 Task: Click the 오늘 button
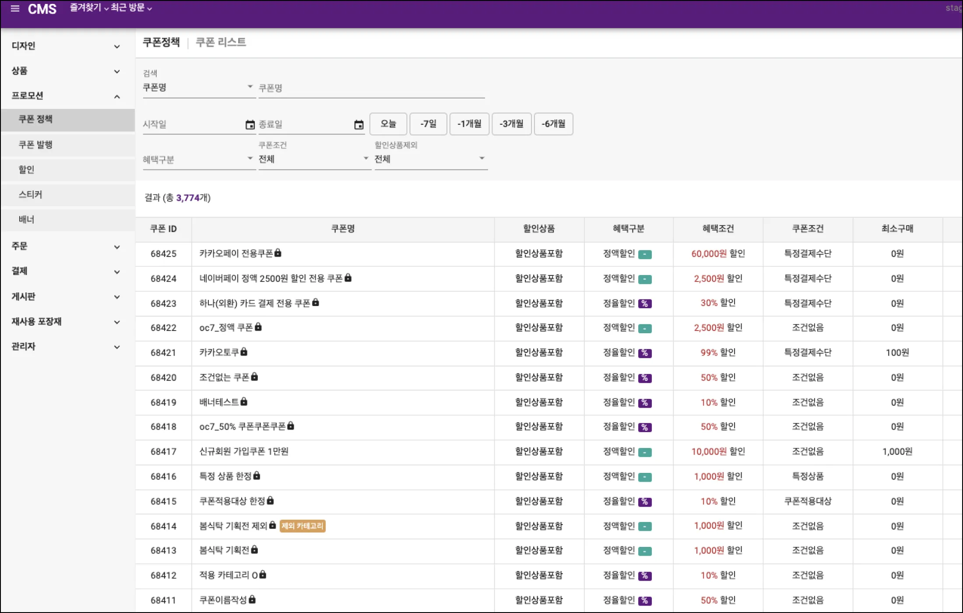coord(388,124)
